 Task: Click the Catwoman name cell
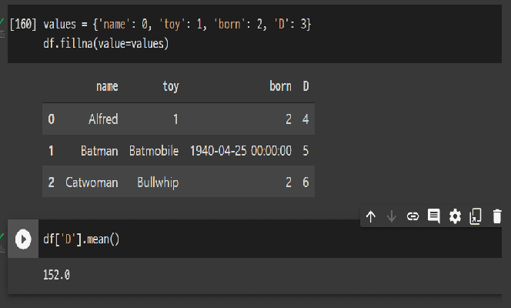pyautogui.click(x=92, y=182)
